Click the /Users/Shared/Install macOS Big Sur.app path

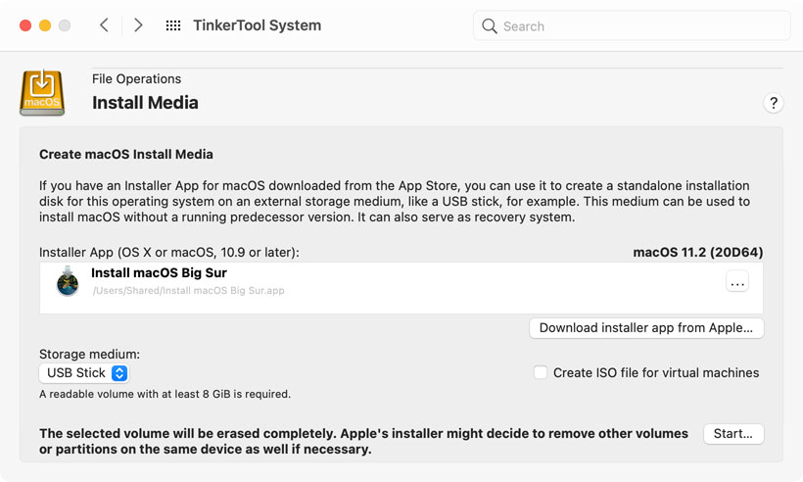188,290
